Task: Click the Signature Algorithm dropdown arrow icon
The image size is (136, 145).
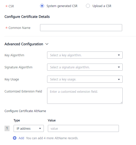Action: (119, 67)
